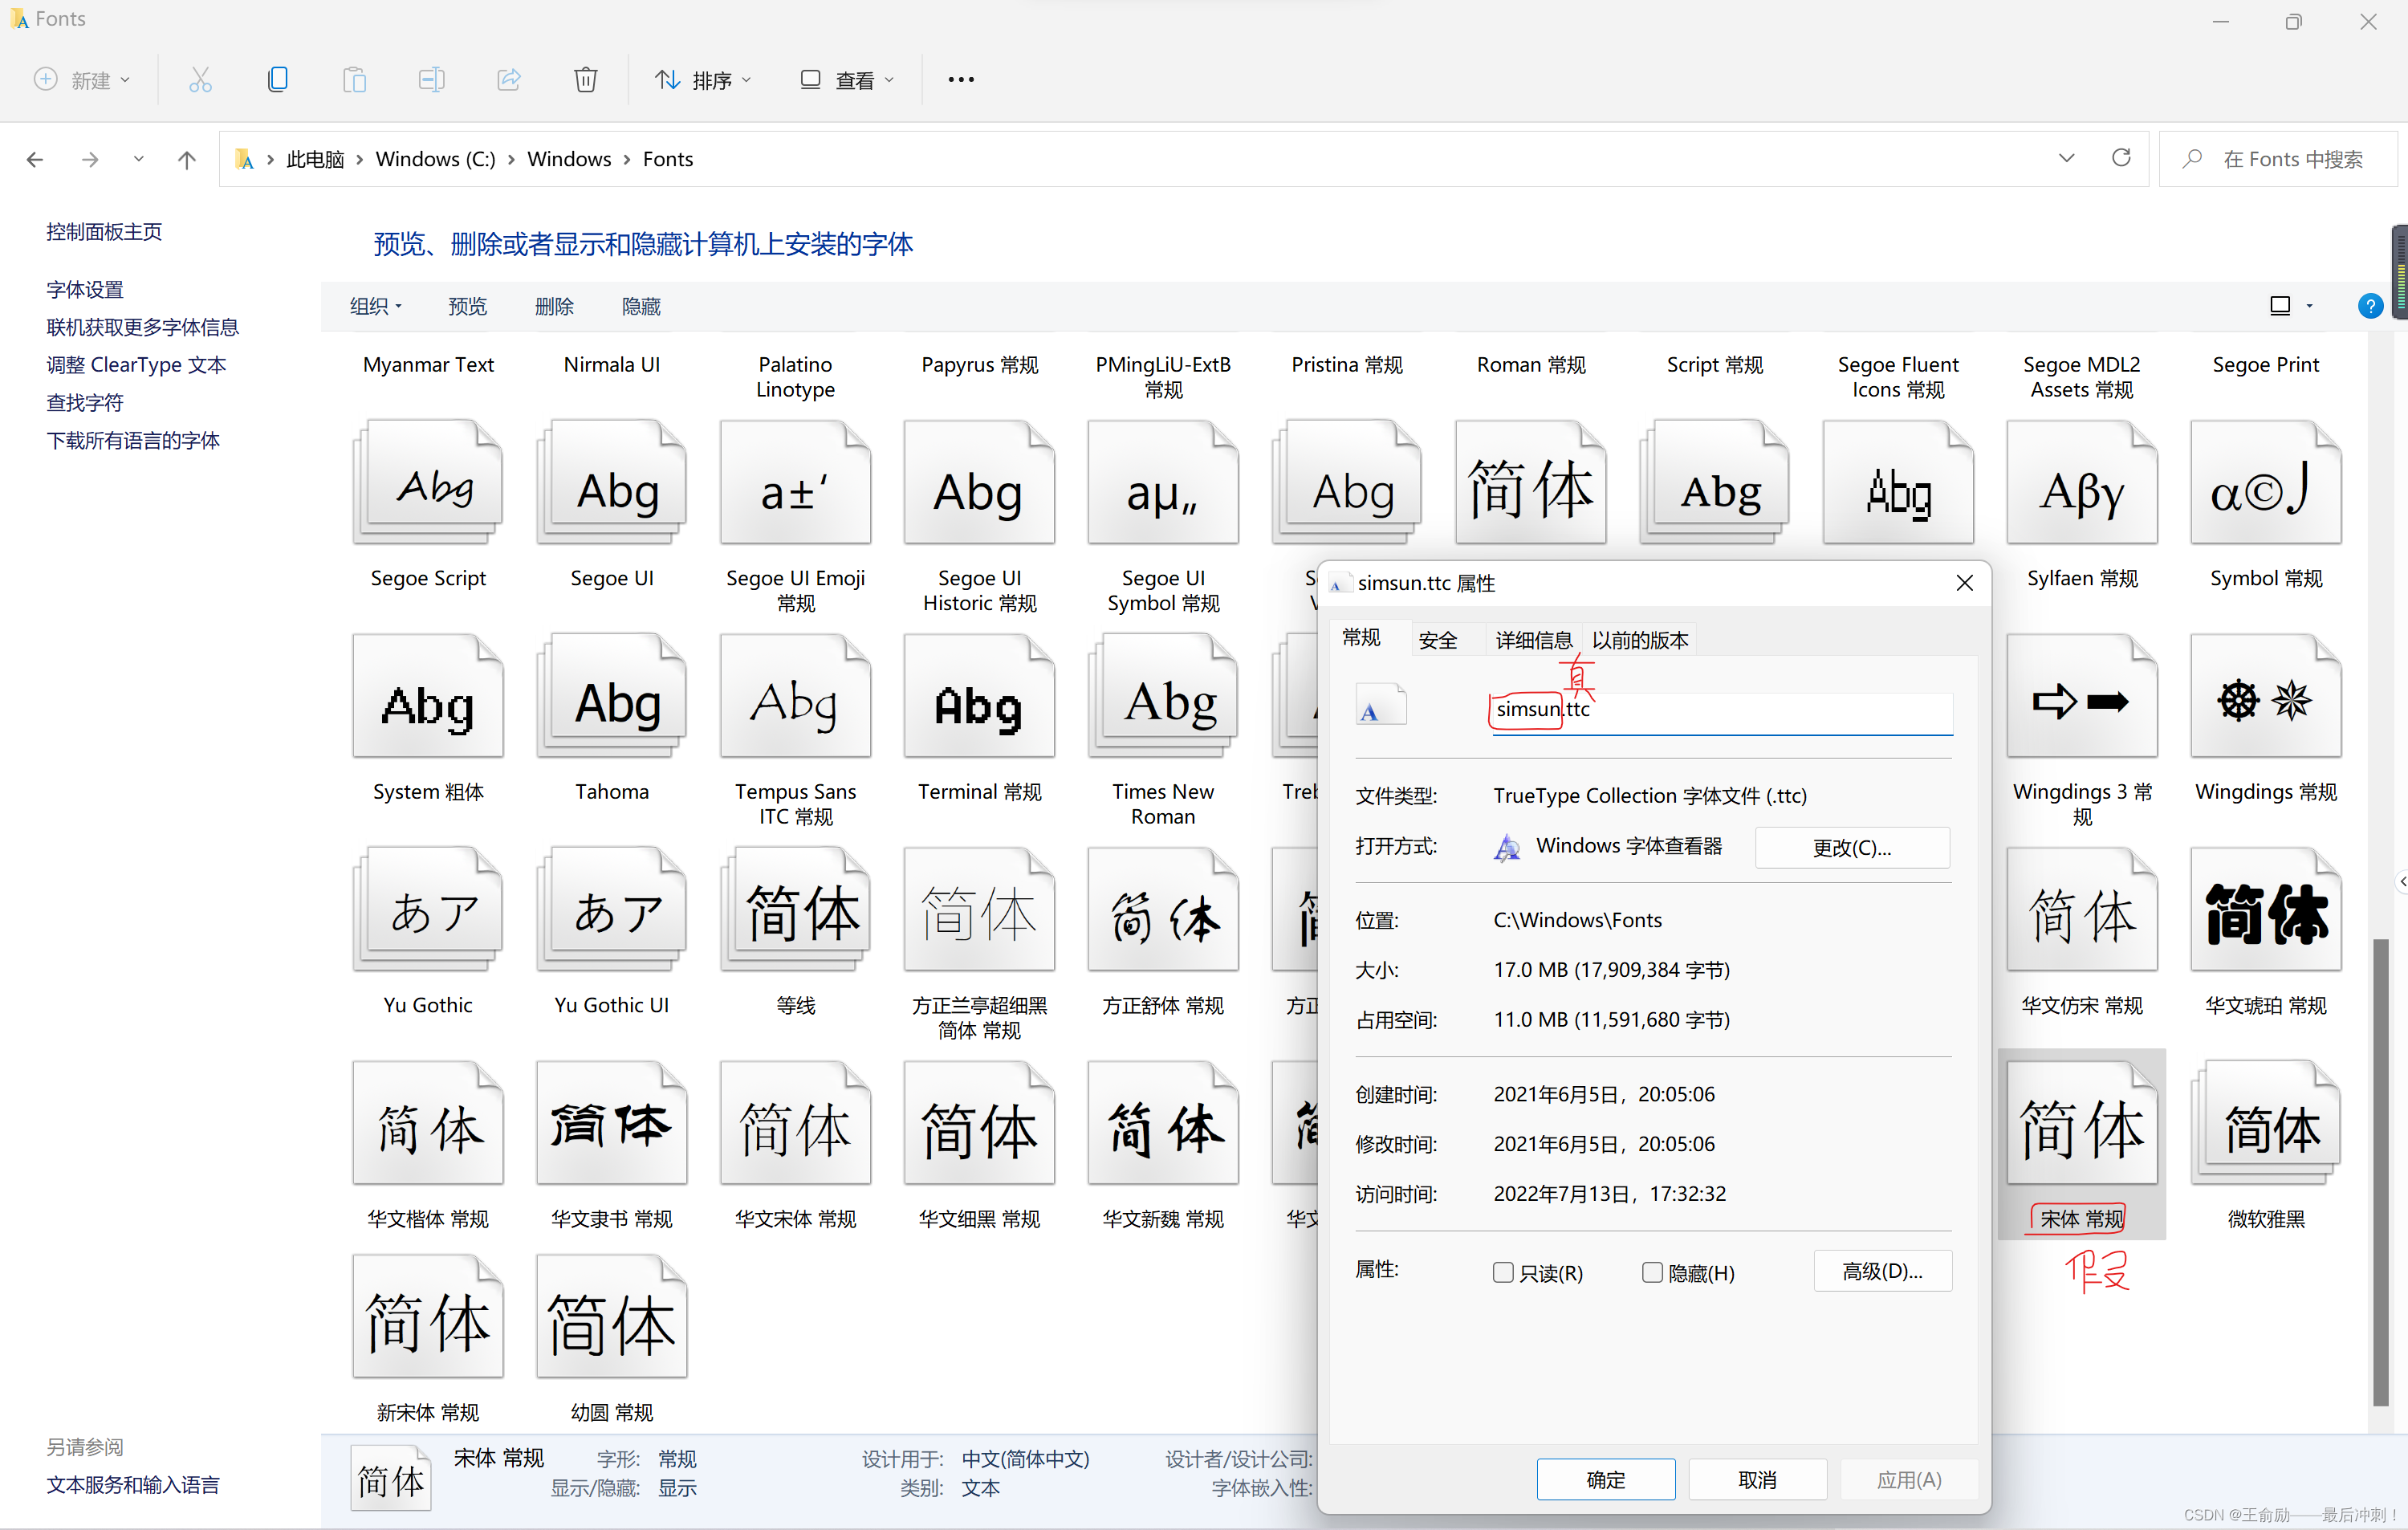Go up one folder with up arrow
The image size is (2408, 1530).
point(186,159)
